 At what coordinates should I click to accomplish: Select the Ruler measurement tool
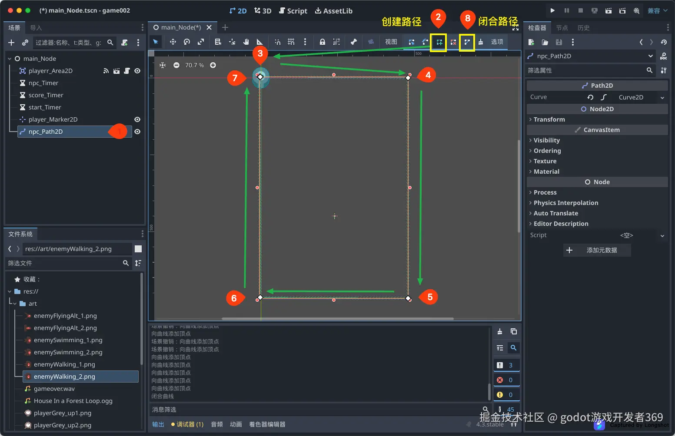point(259,42)
